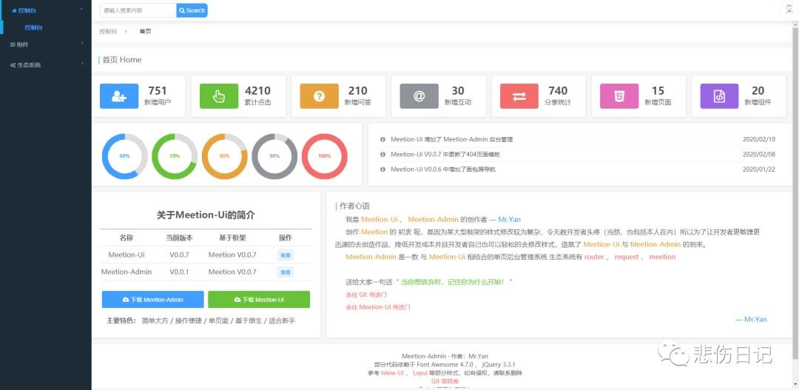
Task: Collapse the 控制台 sidebar menu arrow
Action: point(82,9)
